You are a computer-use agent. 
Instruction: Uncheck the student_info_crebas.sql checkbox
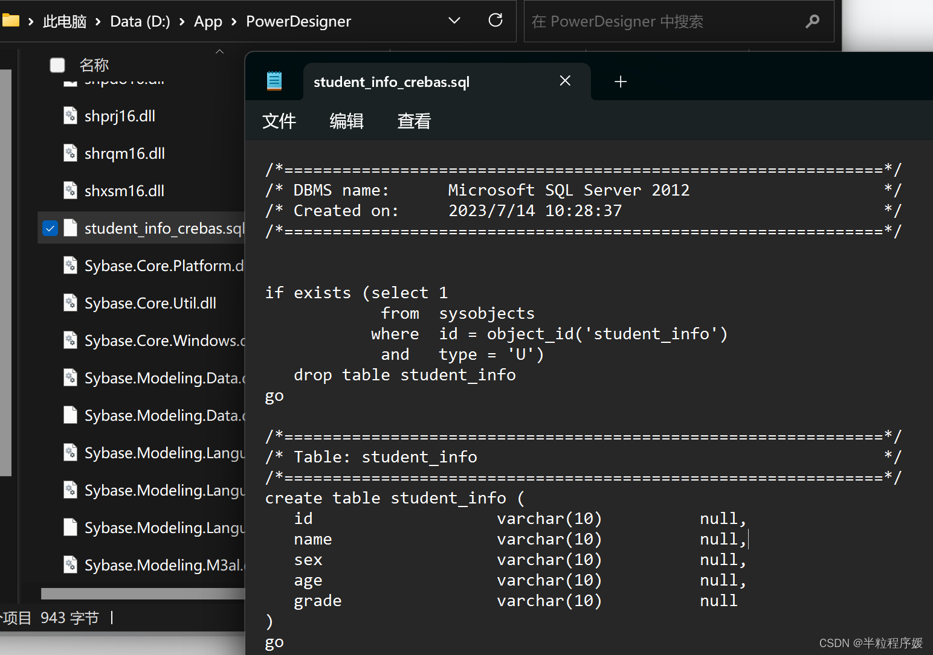50,228
